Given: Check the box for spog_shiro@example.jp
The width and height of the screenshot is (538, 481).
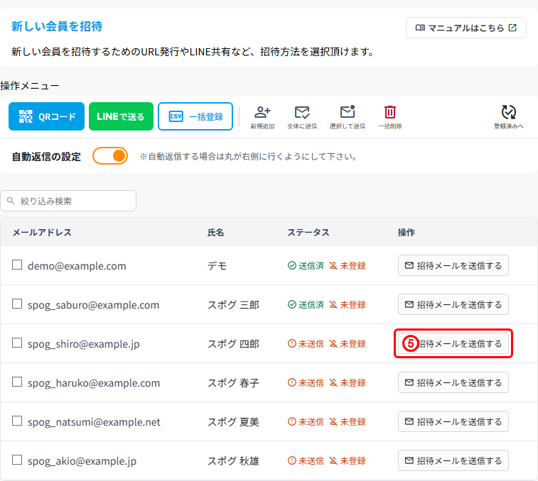Looking at the screenshot, I should 17,343.
